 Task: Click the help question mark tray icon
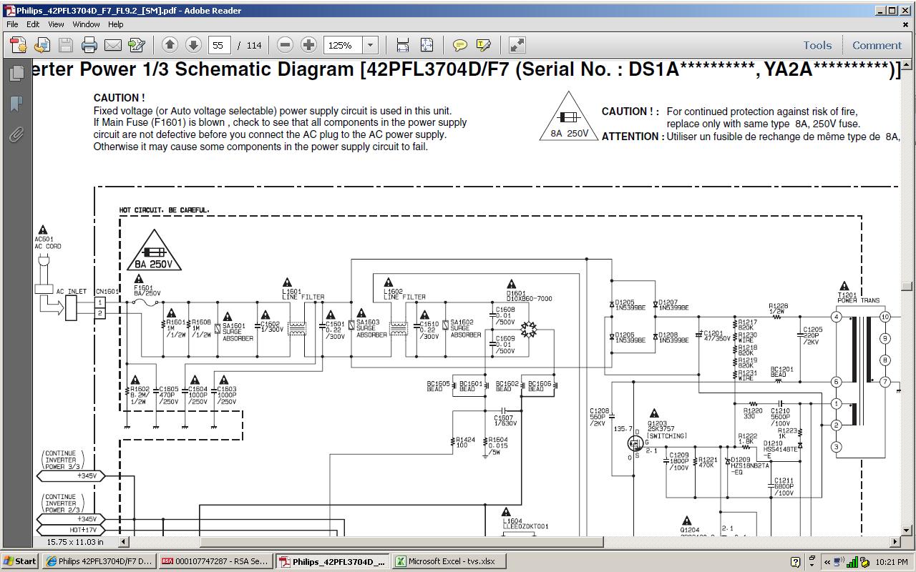point(796,561)
